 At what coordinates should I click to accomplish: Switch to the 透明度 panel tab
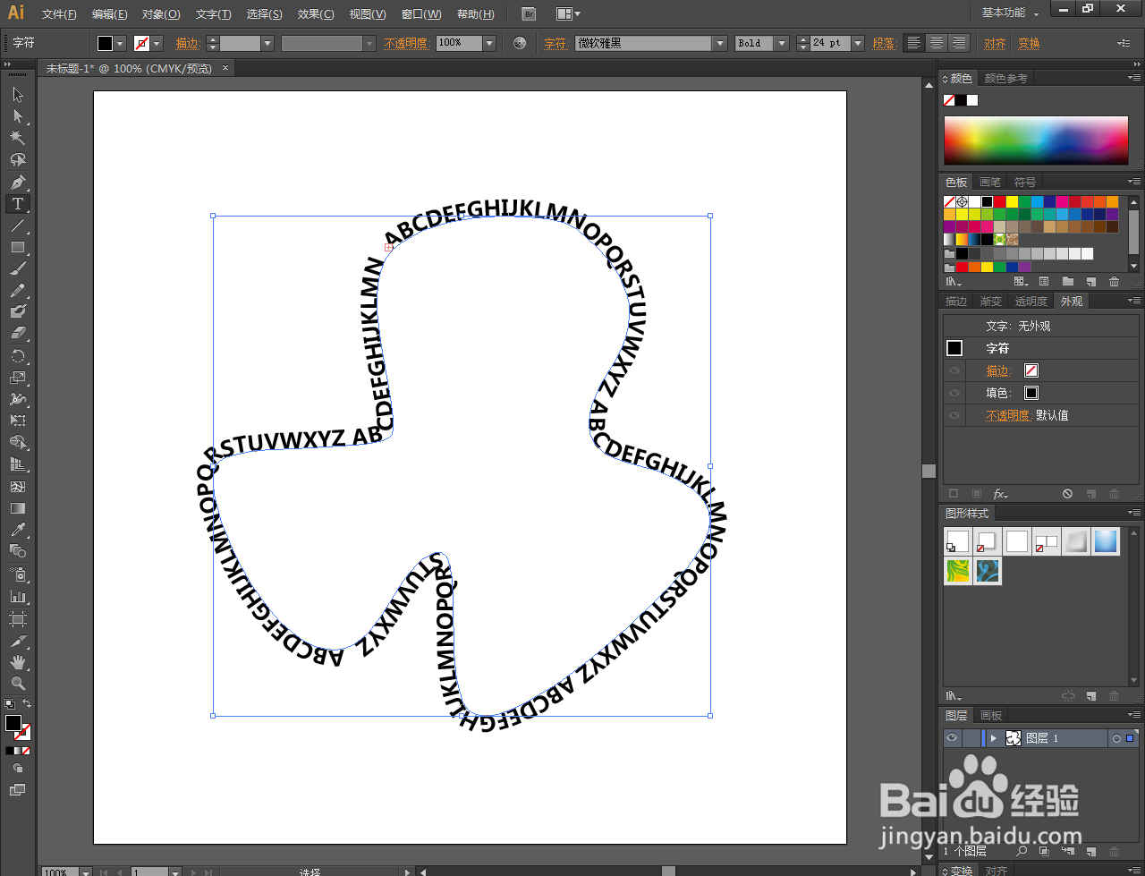pos(1030,302)
